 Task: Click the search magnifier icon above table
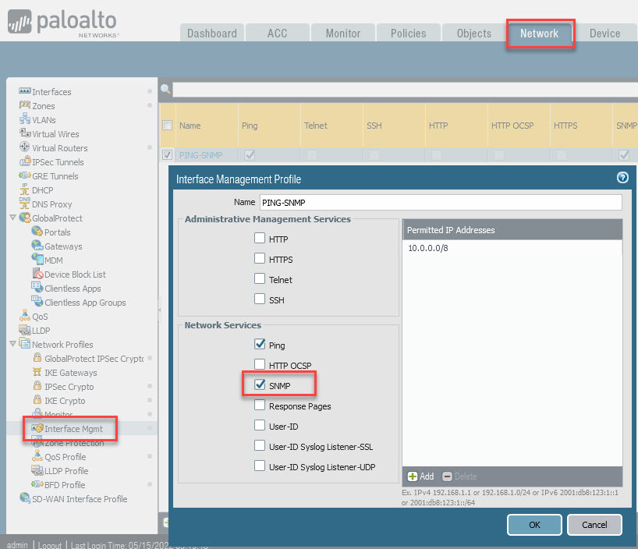[165, 90]
